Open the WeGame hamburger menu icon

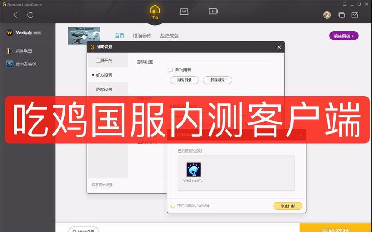point(345,4)
